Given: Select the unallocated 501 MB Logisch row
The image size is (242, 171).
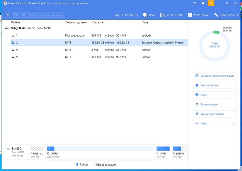Looking at the screenshot, I should (x=99, y=35).
